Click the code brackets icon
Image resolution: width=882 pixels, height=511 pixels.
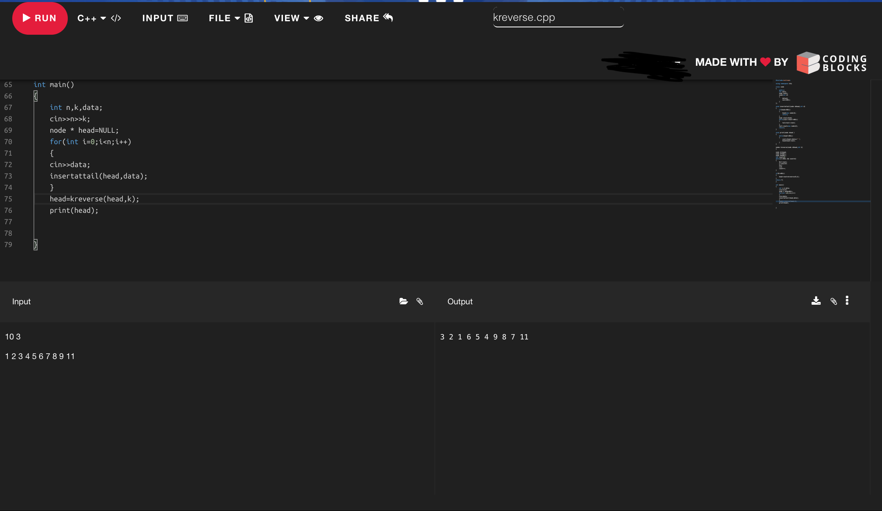click(x=116, y=18)
